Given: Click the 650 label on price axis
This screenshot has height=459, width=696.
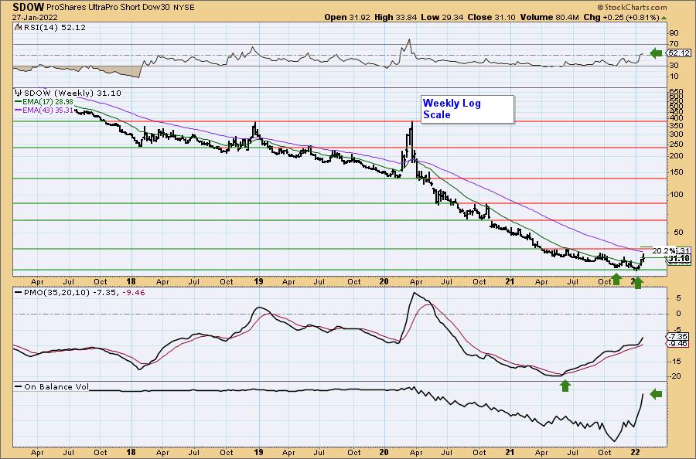Looking at the screenshot, I should point(675,90).
